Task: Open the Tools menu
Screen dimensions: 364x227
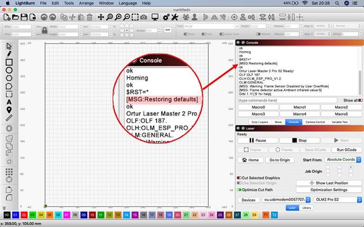Action: (x=69, y=3)
